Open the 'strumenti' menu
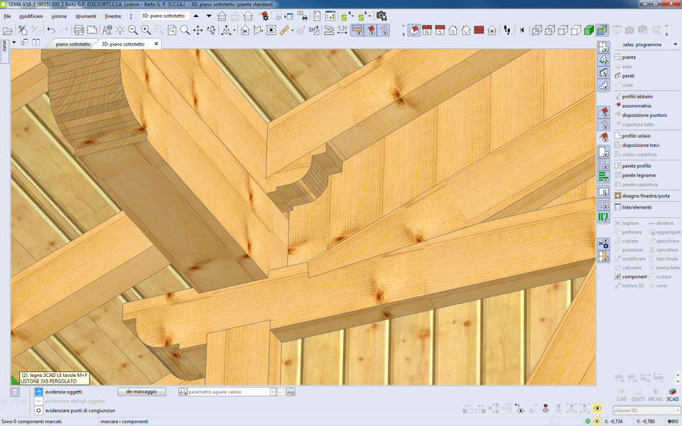Viewport: 682px width, 426px height. 85,16
